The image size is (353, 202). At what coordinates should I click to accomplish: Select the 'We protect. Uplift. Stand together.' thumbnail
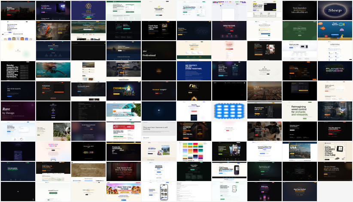tap(194, 71)
